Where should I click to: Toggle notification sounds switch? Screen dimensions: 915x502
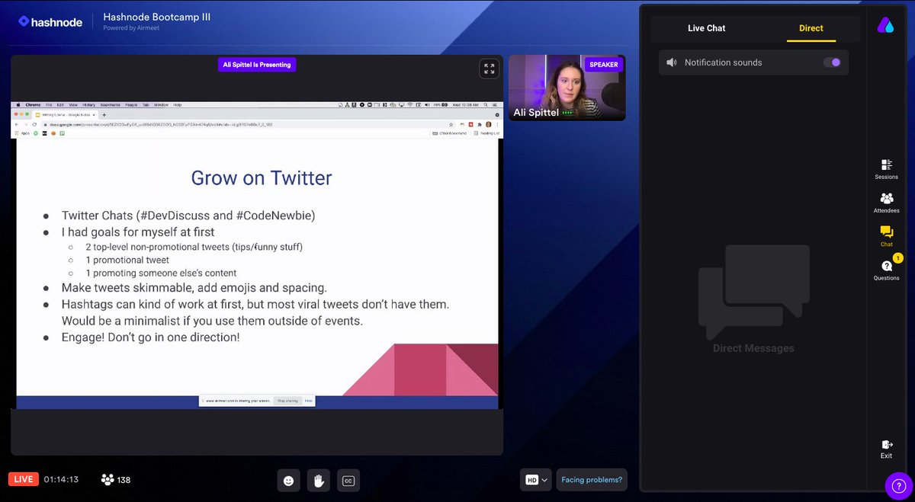tap(832, 62)
